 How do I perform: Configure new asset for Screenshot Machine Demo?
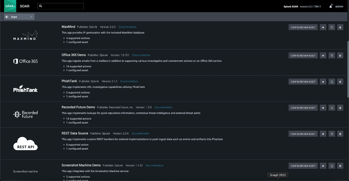(303, 166)
